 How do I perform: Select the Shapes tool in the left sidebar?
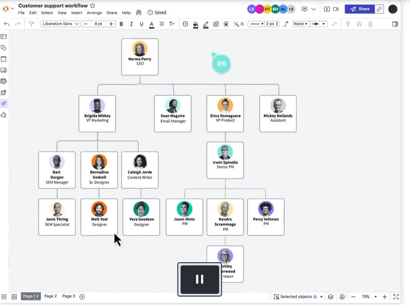[4, 48]
